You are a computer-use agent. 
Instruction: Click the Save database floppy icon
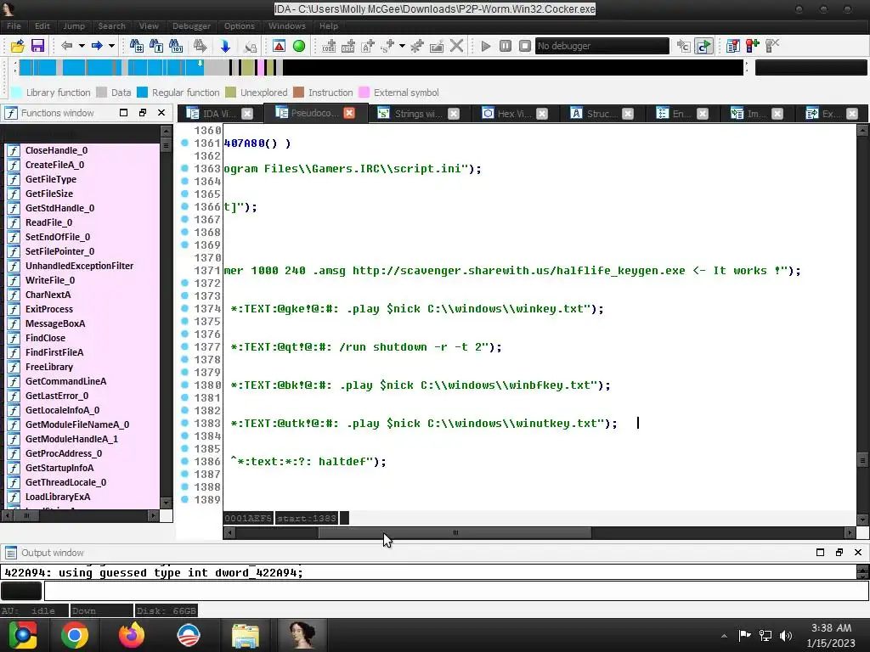(x=37, y=46)
